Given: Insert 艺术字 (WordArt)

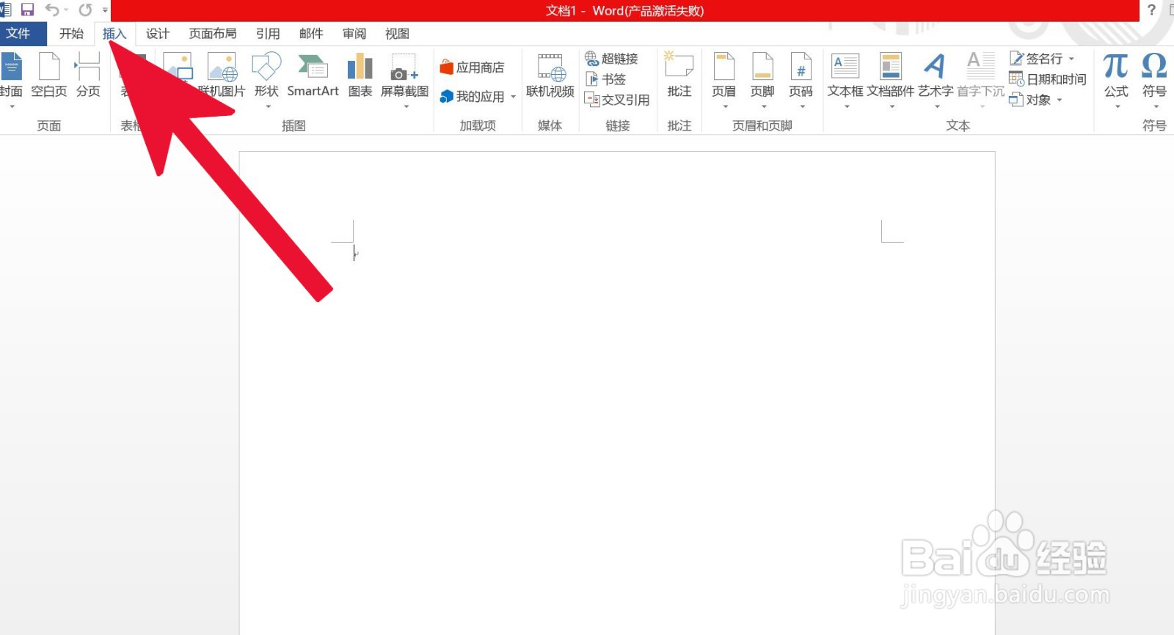Looking at the screenshot, I should 936,76.
